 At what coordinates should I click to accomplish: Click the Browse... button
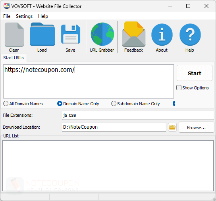196,128
